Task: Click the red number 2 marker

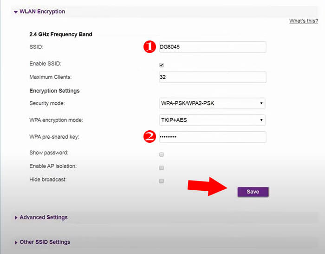Action: (x=149, y=137)
